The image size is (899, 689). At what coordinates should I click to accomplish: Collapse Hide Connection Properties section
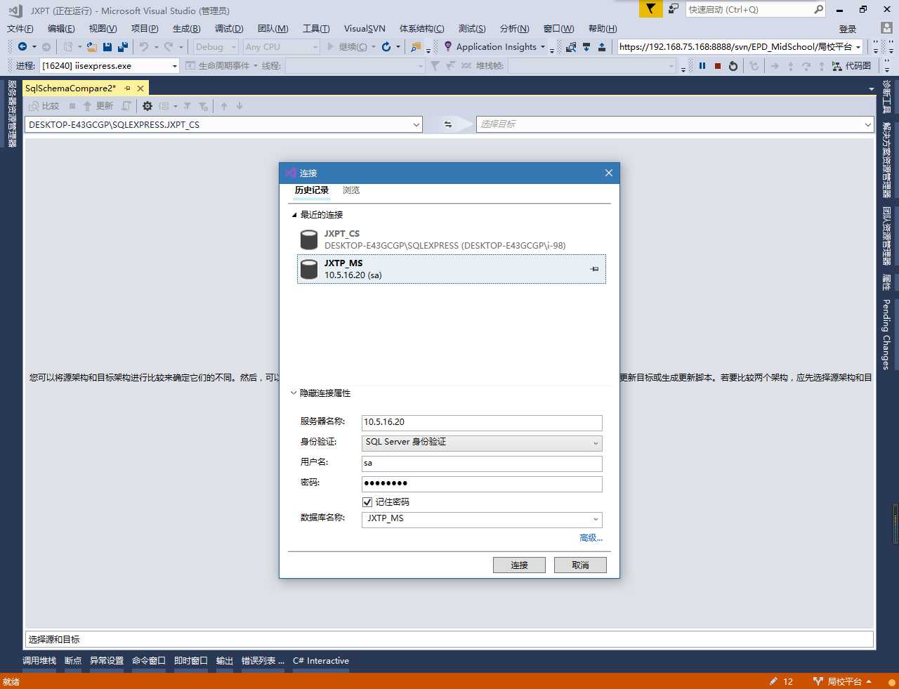[x=294, y=393]
